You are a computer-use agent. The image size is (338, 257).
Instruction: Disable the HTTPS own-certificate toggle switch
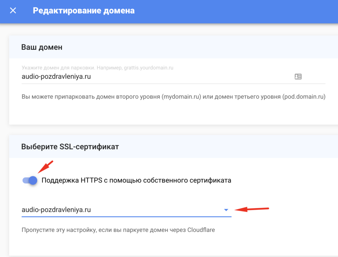30,180
